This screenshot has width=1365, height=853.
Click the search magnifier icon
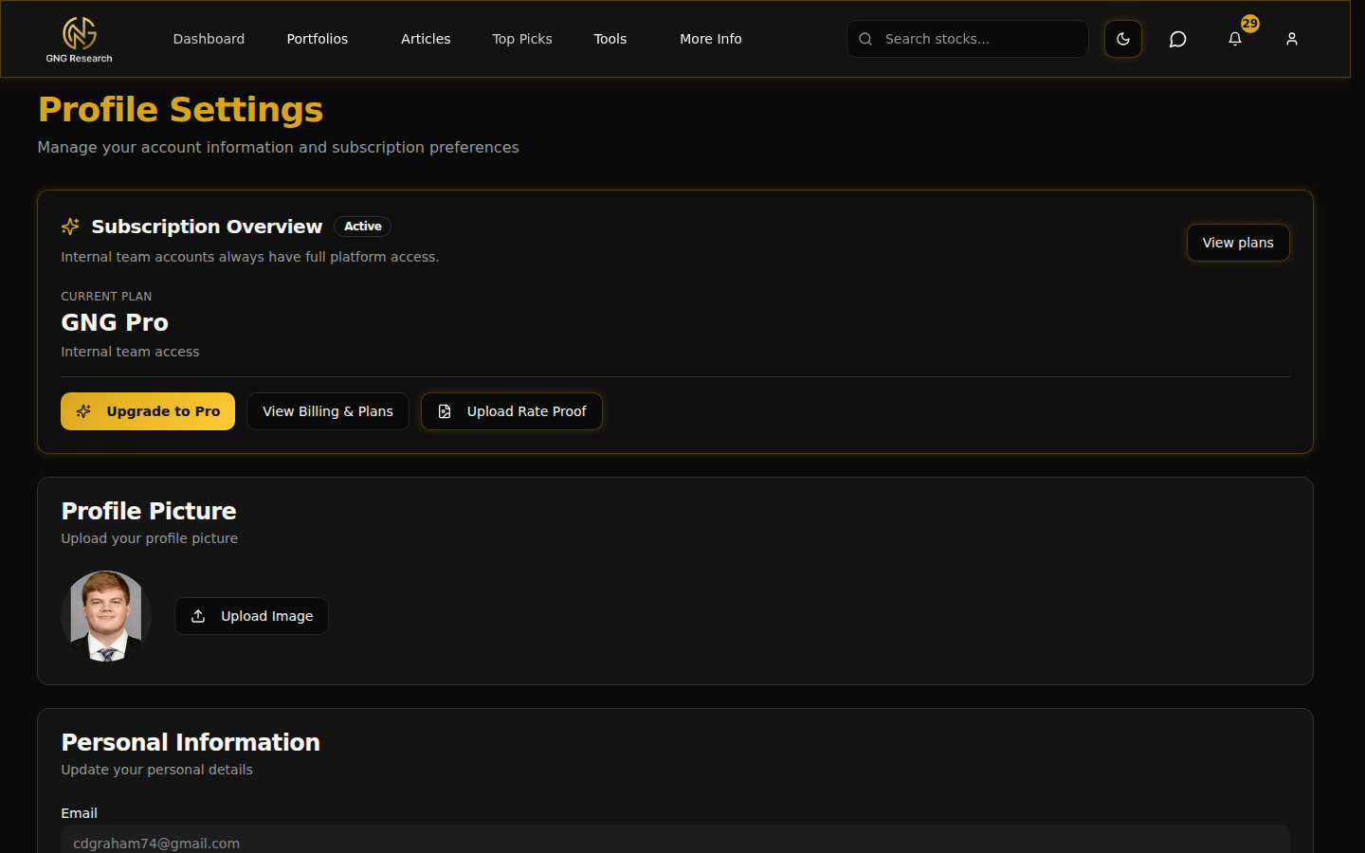point(865,39)
